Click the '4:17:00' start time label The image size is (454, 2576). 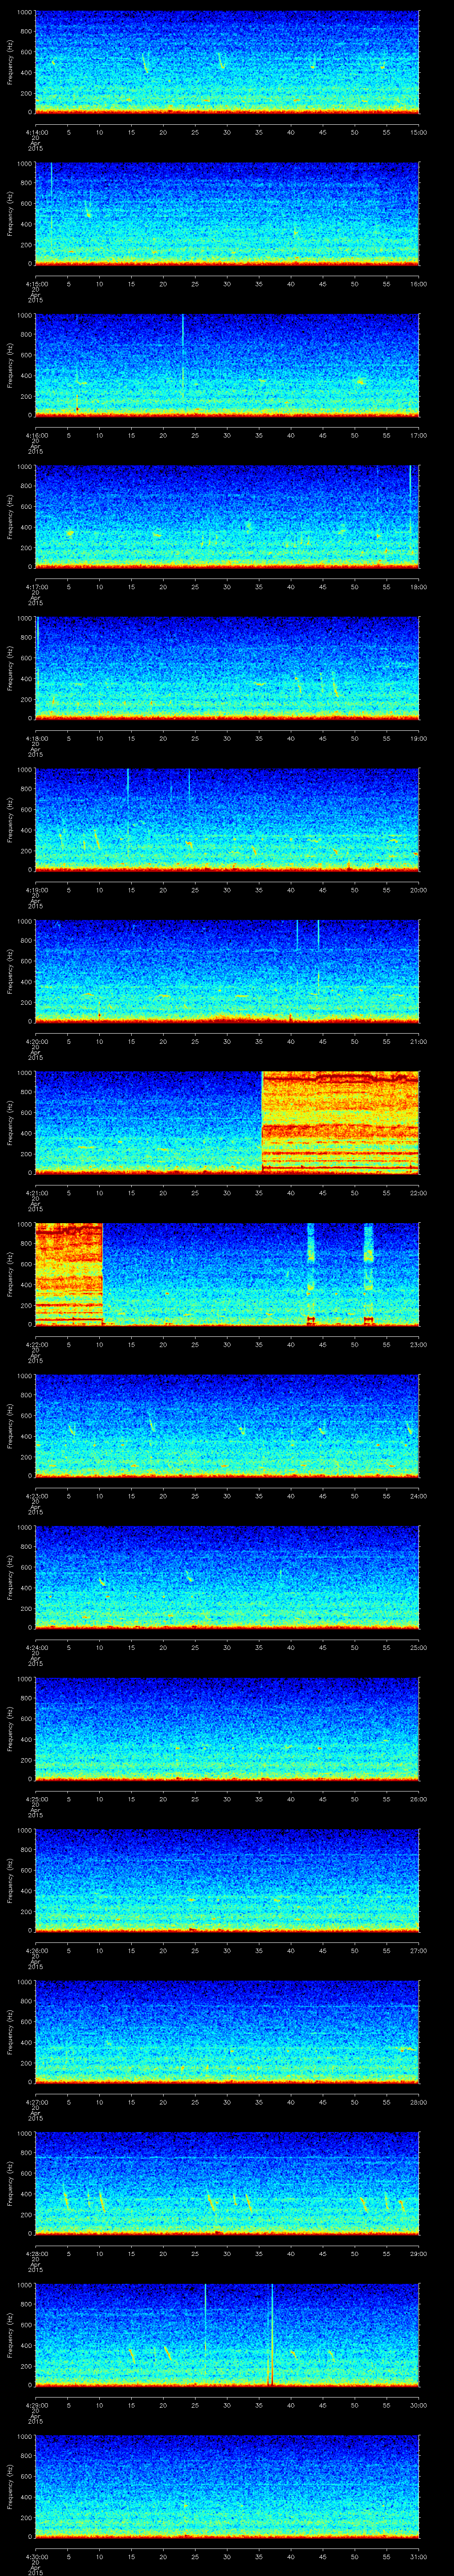coord(36,586)
